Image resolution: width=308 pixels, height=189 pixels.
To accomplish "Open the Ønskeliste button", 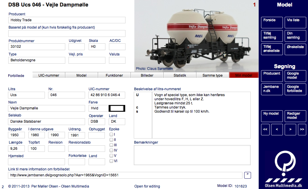I will (x=295, y=49).
